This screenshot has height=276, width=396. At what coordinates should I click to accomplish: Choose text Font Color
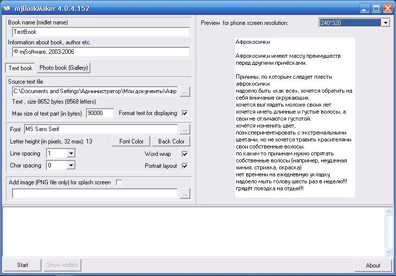click(x=131, y=141)
